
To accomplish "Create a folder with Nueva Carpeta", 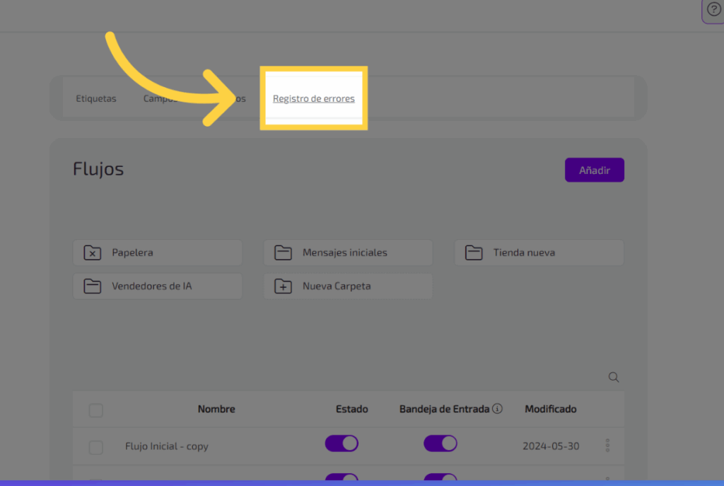I will [348, 287].
